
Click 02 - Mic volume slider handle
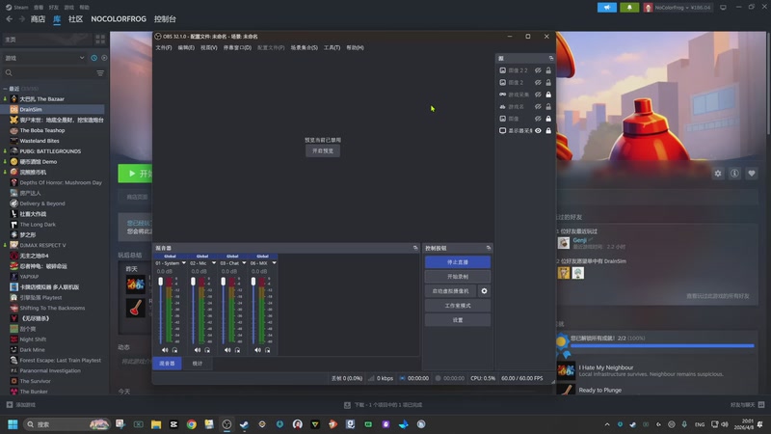[193, 282]
